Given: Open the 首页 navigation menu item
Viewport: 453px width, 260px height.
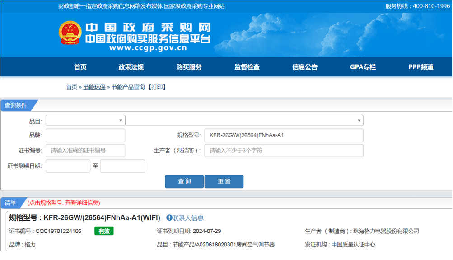Looking at the screenshot, I should (x=80, y=67).
